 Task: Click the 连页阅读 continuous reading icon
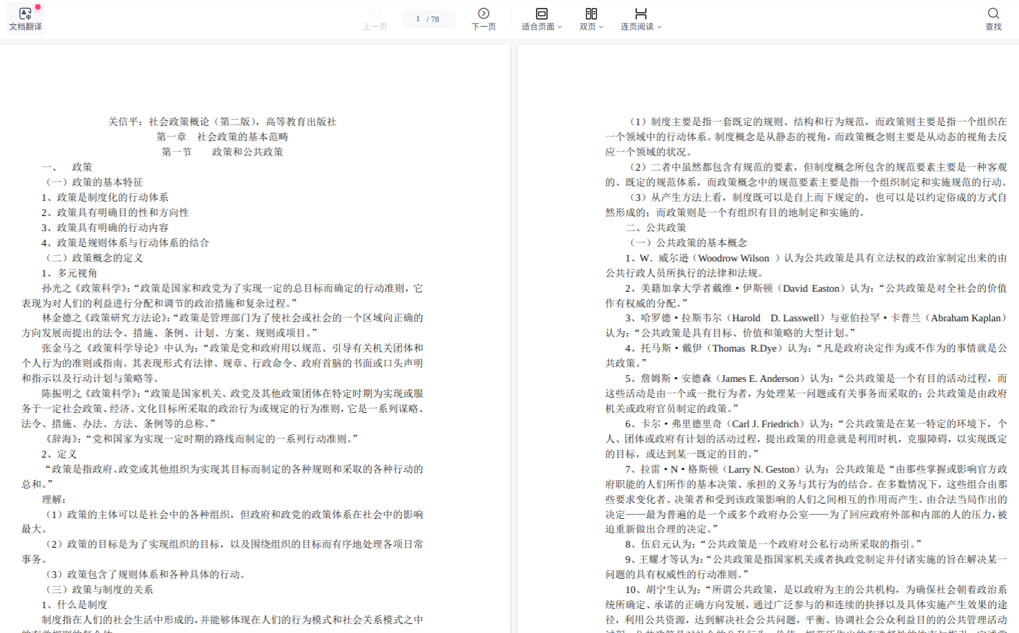tap(640, 14)
